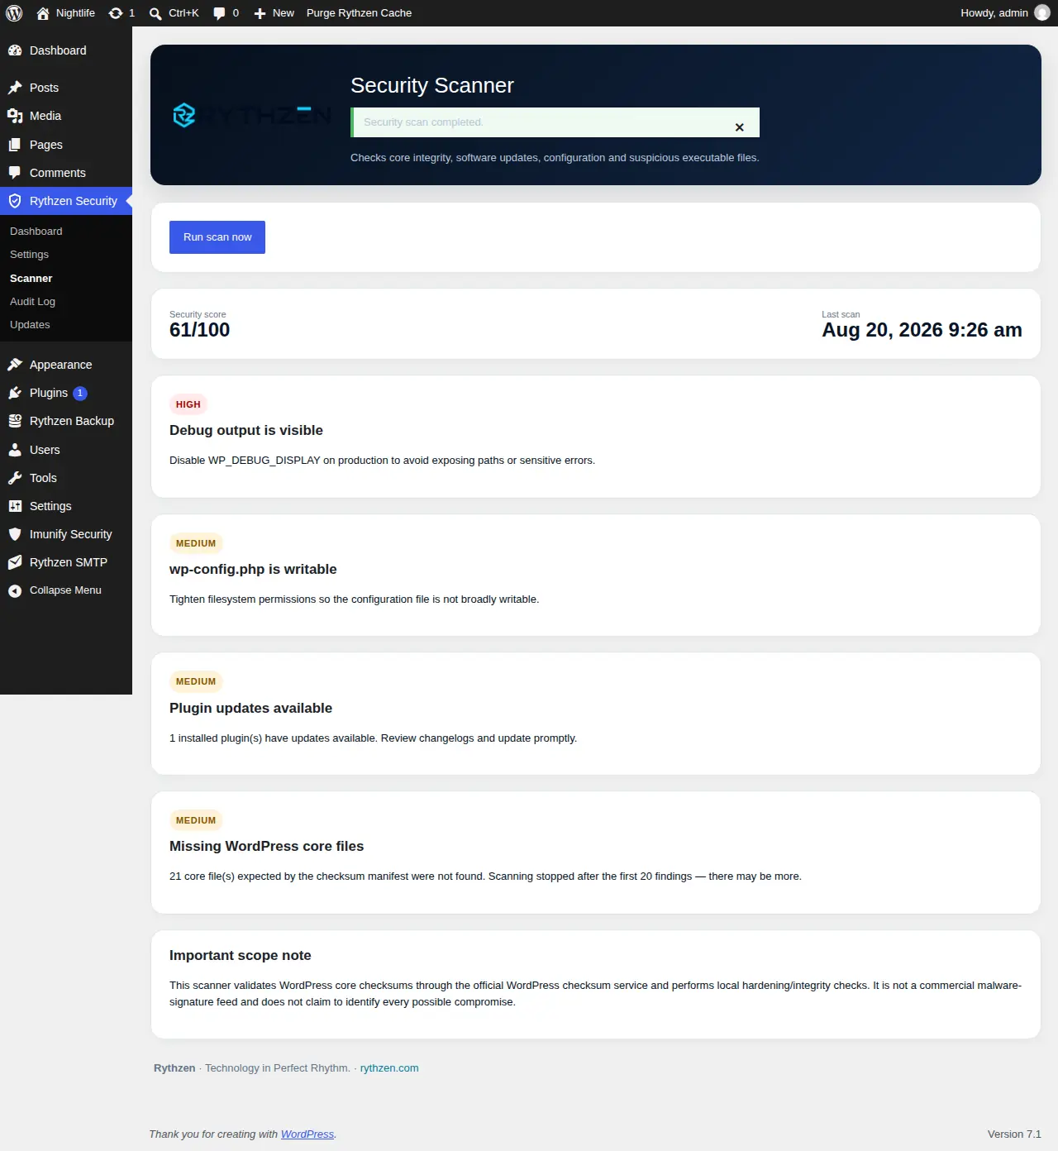1058x1151 pixels.
Task: Click the Plugins update count badge
Action: pyautogui.click(x=80, y=394)
